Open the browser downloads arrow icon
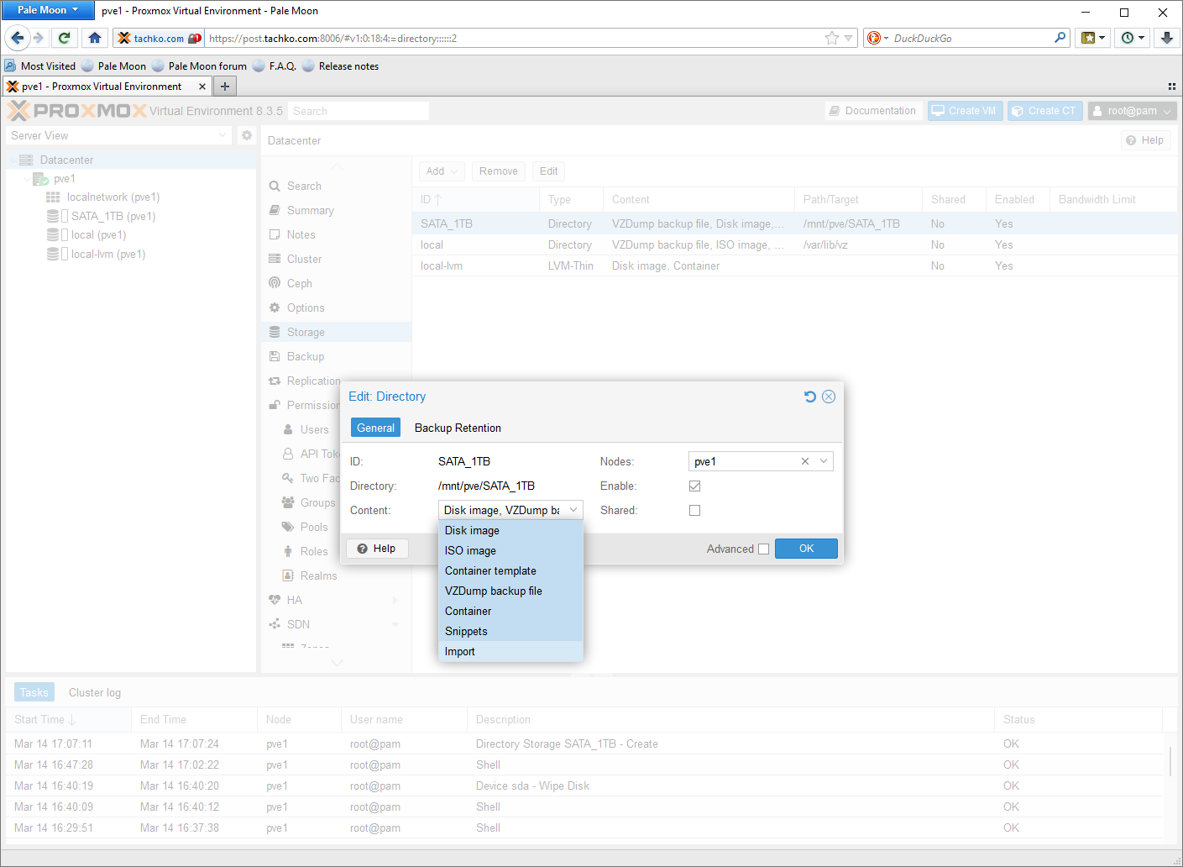1183x867 pixels. tap(1166, 38)
